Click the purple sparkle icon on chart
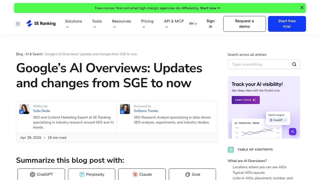 tap(293, 131)
